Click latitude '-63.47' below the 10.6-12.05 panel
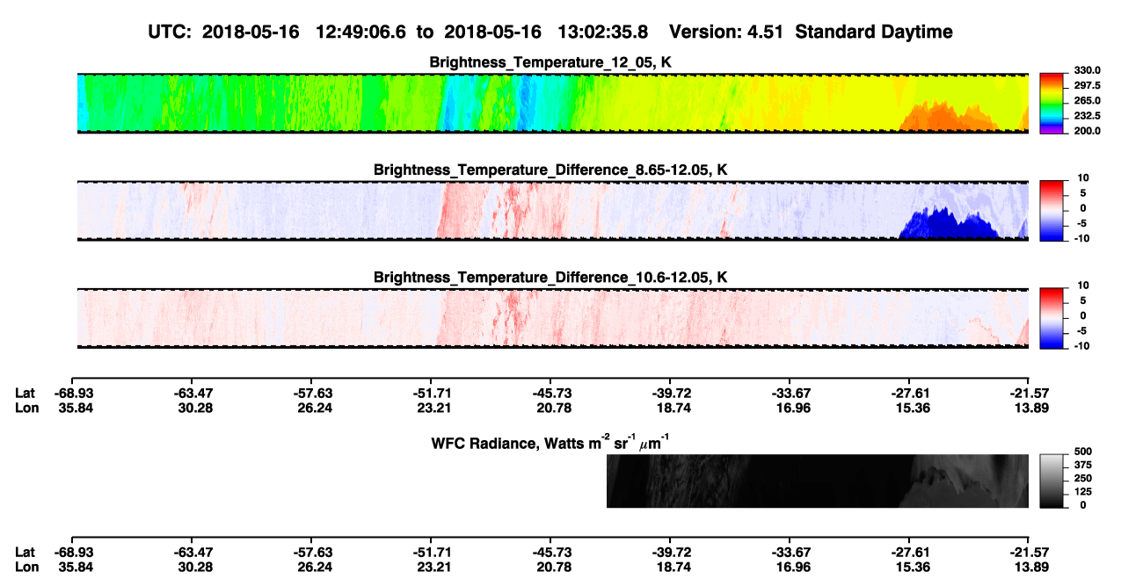The height and width of the screenshot is (586, 1143). click(x=192, y=393)
